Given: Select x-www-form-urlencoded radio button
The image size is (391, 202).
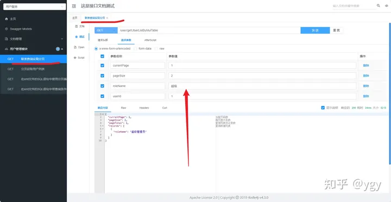Looking at the screenshot, I should coord(96,49).
